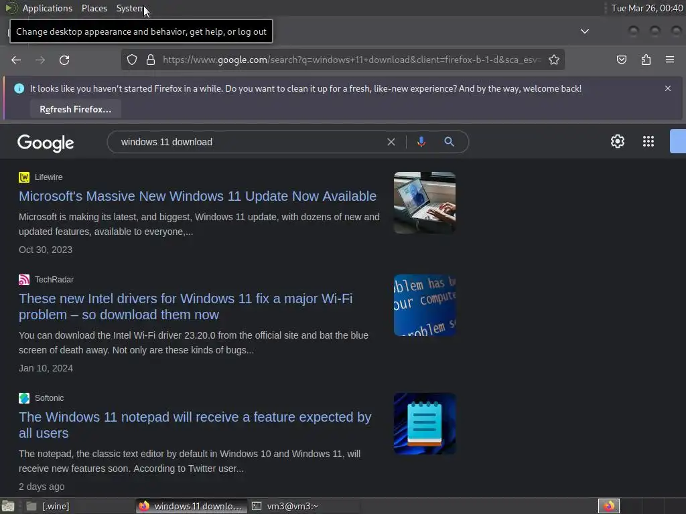Viewport: 686px width, 514px height.
Task: Open Pocket save icon
Action: tap(621, 60)
